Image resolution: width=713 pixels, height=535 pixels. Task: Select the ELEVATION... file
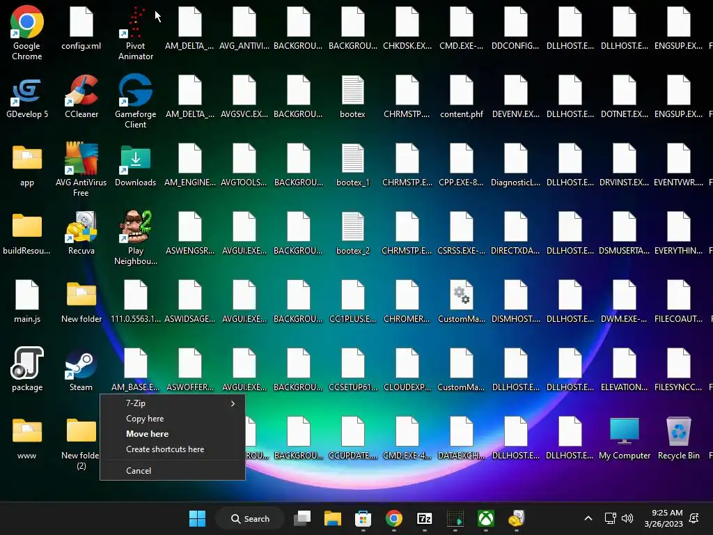coord(625,369)
